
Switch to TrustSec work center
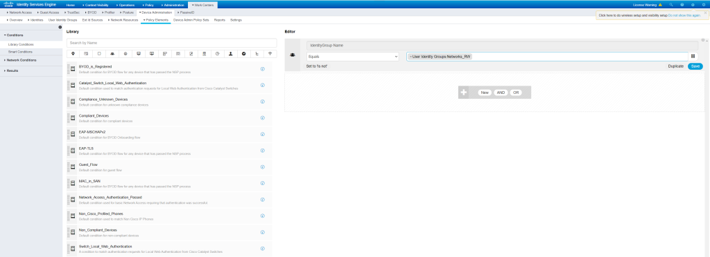[72, 12]
